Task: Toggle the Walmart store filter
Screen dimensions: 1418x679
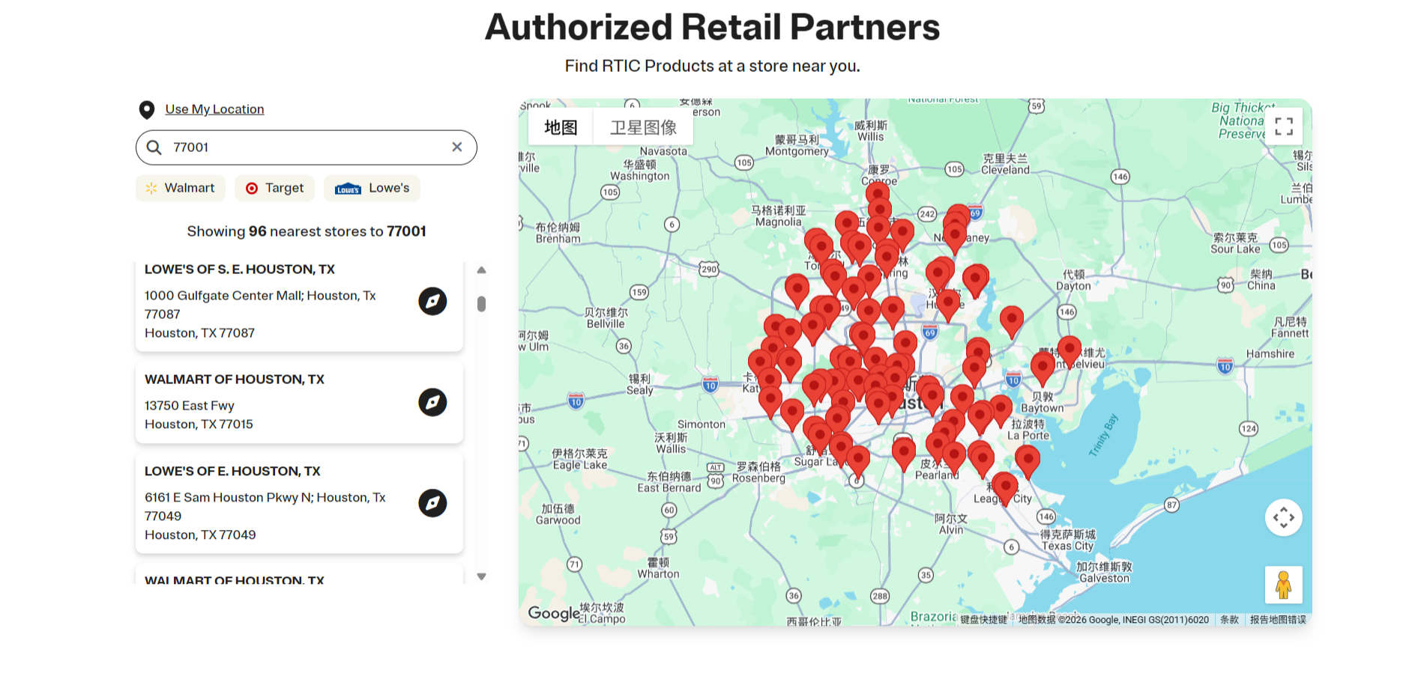Action: click(x=181, y=188)
